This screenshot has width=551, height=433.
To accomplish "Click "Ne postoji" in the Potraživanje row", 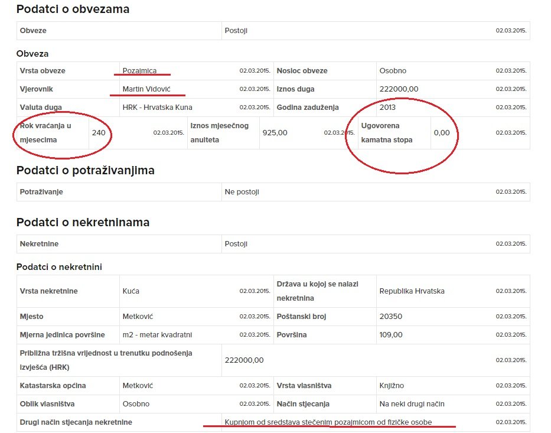I will click(x=242, y=192).
